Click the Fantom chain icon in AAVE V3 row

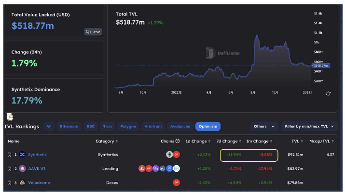click(169, 168)
